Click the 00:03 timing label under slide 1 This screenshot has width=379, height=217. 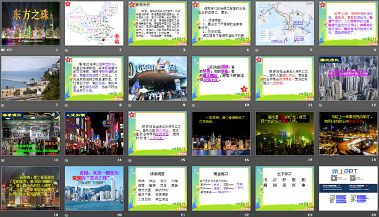point(6,50)
